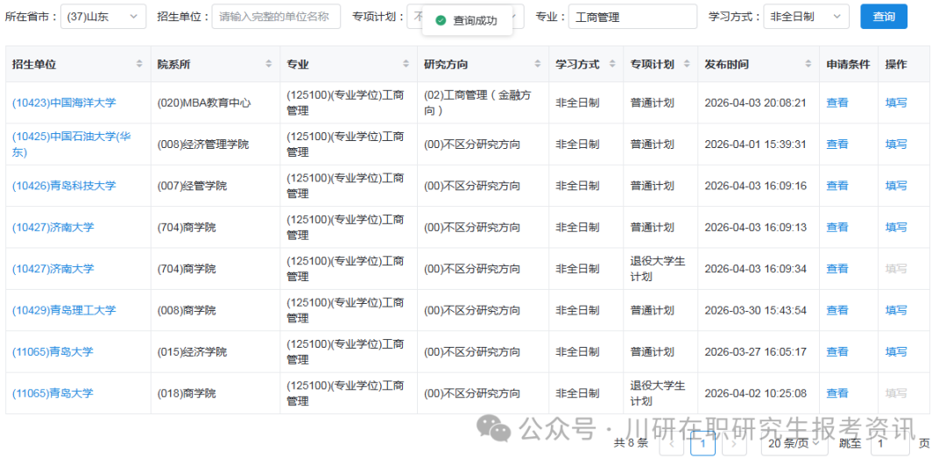Sort by 招生单位 column arrows
Screen dimensions: 946x466
point(139,64)
